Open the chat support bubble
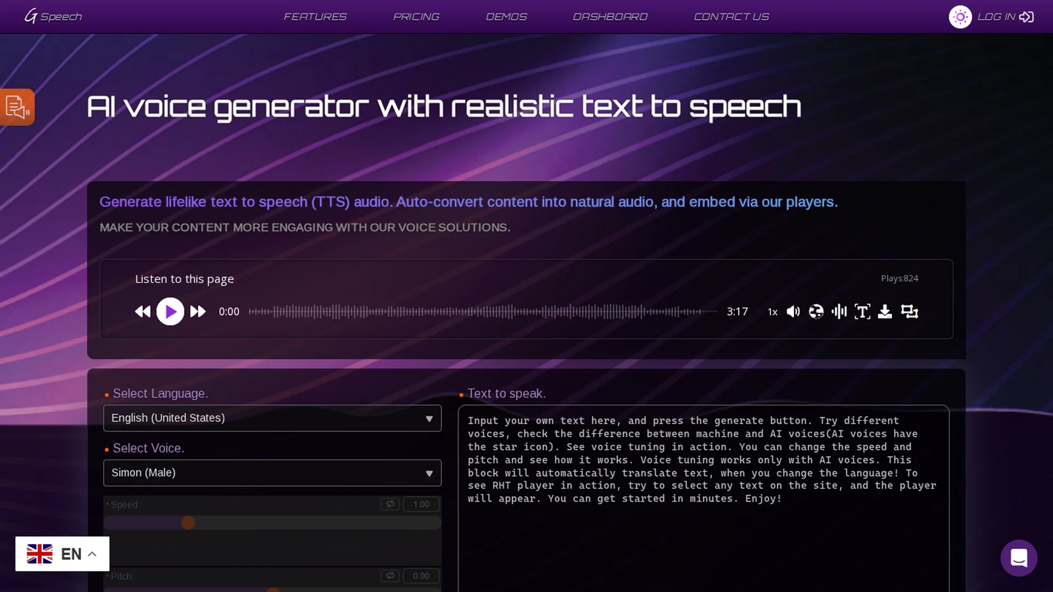Screen dimensions: 1053x592 [x=1018, y=558]
